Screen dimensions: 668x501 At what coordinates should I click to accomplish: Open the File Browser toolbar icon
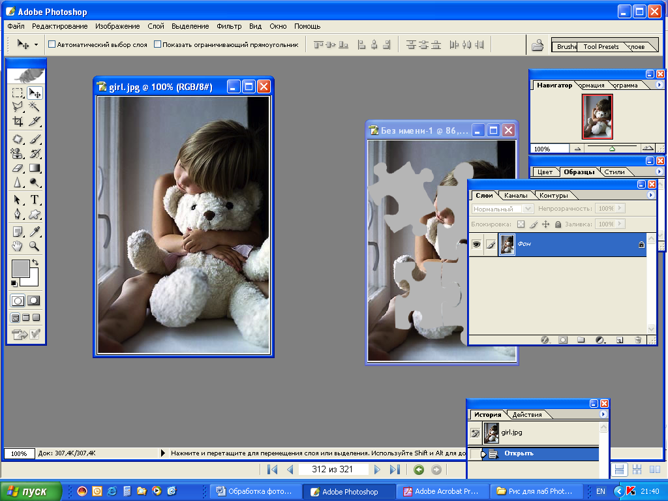coord(538,45)
